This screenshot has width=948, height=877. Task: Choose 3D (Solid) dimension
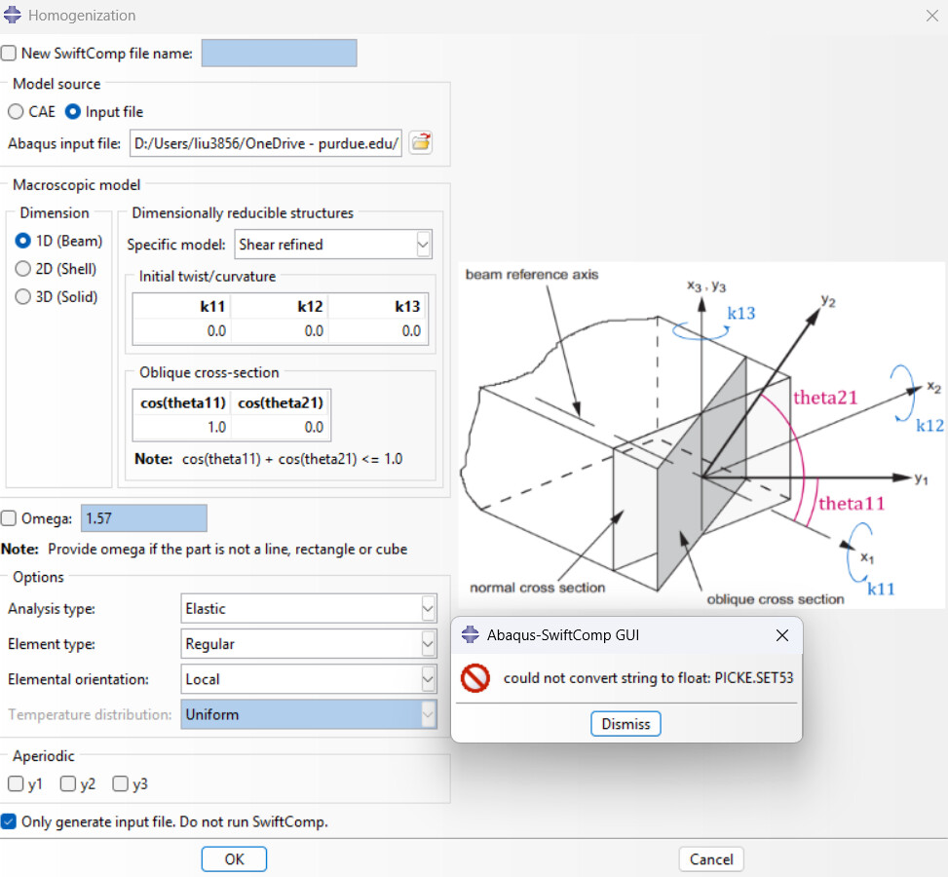click(x=23, y=297)
